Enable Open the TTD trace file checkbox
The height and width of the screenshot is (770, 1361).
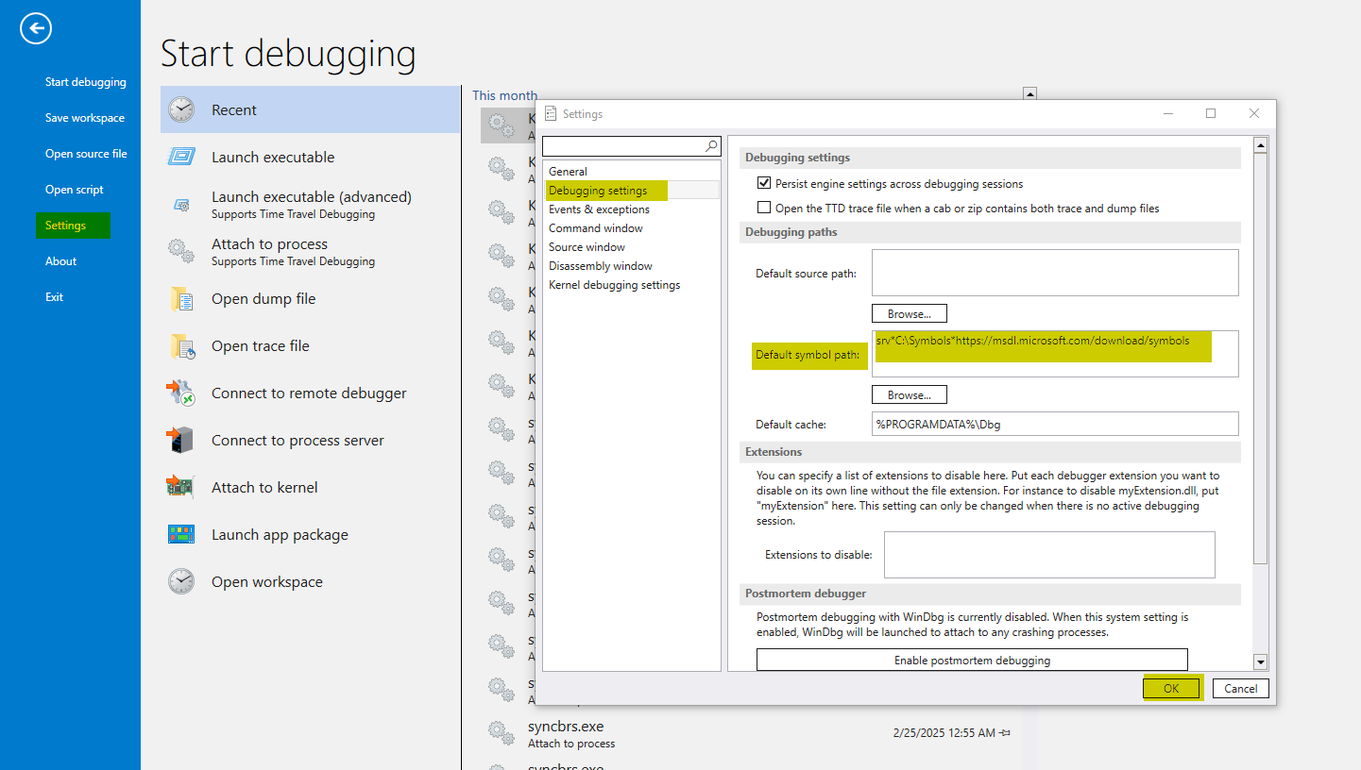click(764, 208)
